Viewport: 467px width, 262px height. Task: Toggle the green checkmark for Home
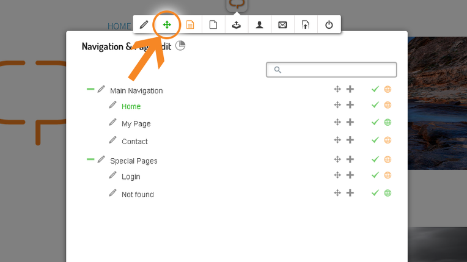point(375,105)
